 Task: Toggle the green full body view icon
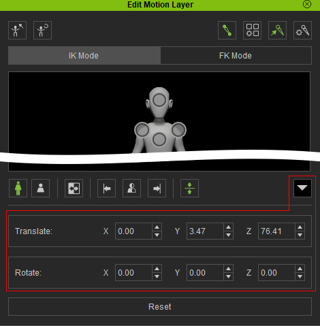pyautogui.click(x=18, y=188)
